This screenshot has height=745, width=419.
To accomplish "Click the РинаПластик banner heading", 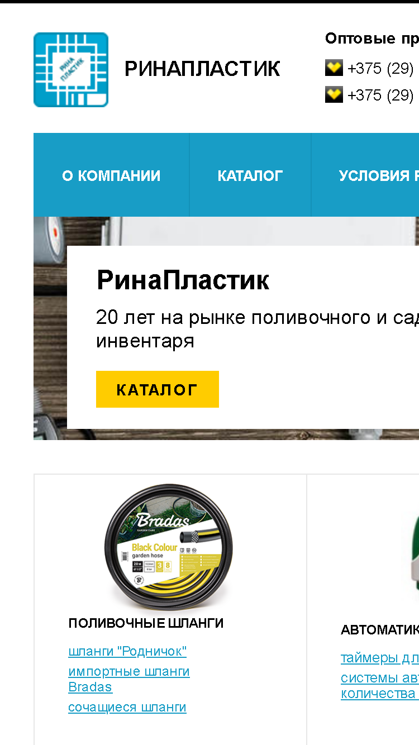I will tap(183, 280).
